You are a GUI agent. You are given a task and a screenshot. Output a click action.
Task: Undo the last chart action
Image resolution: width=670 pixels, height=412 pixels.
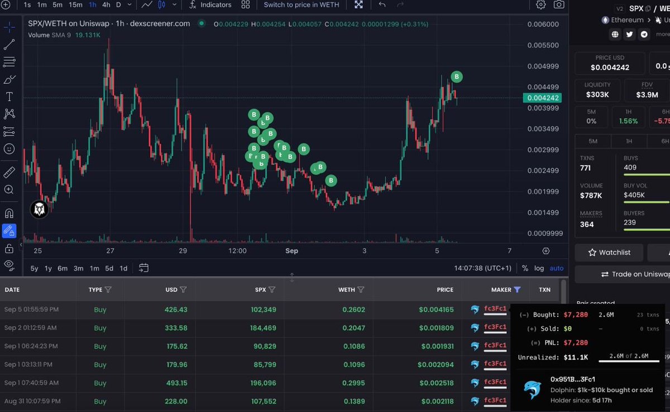coord(382,5)
